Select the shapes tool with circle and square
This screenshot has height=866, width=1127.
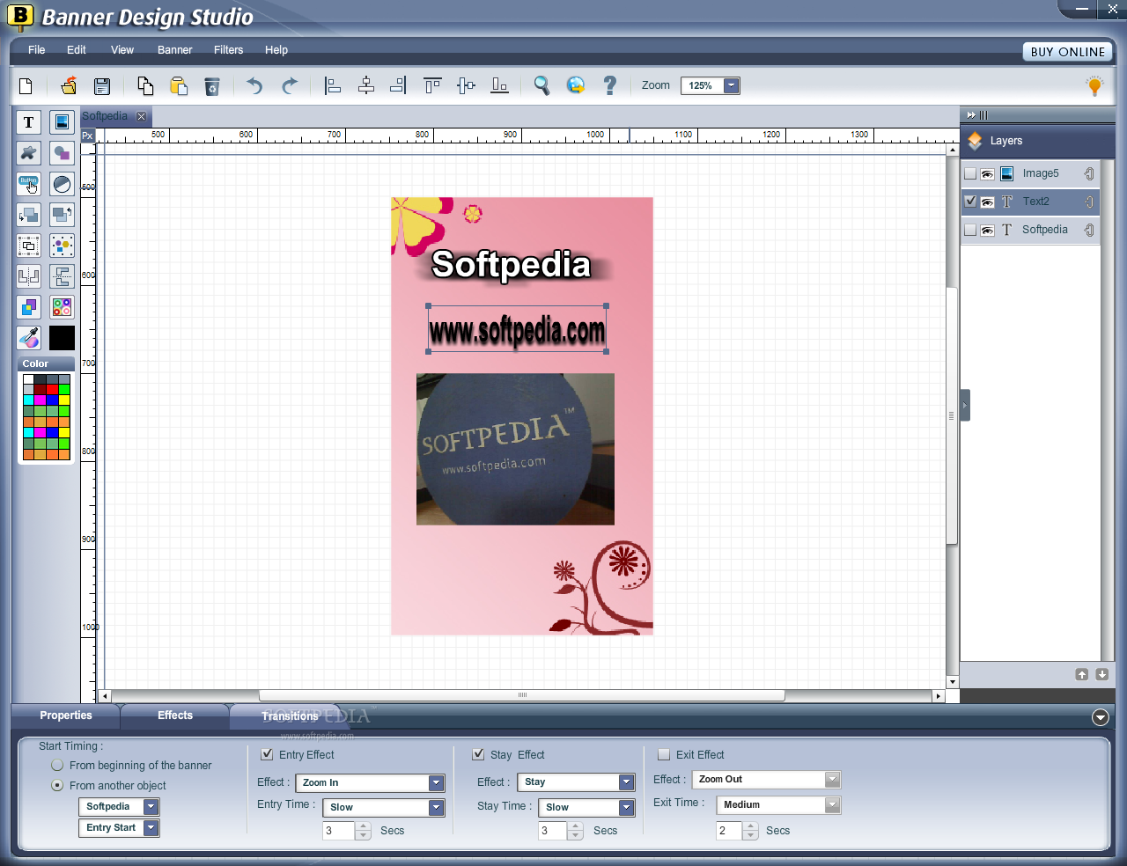click(x=62, y=153)
